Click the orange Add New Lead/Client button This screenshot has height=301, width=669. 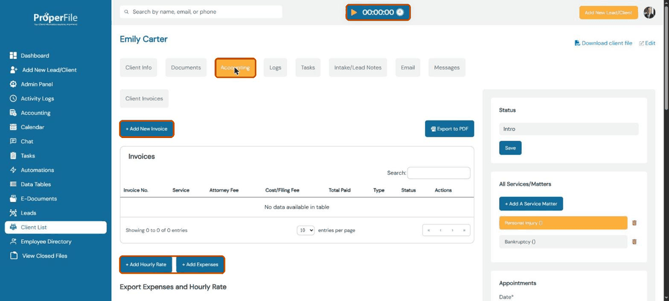(608, 13)
